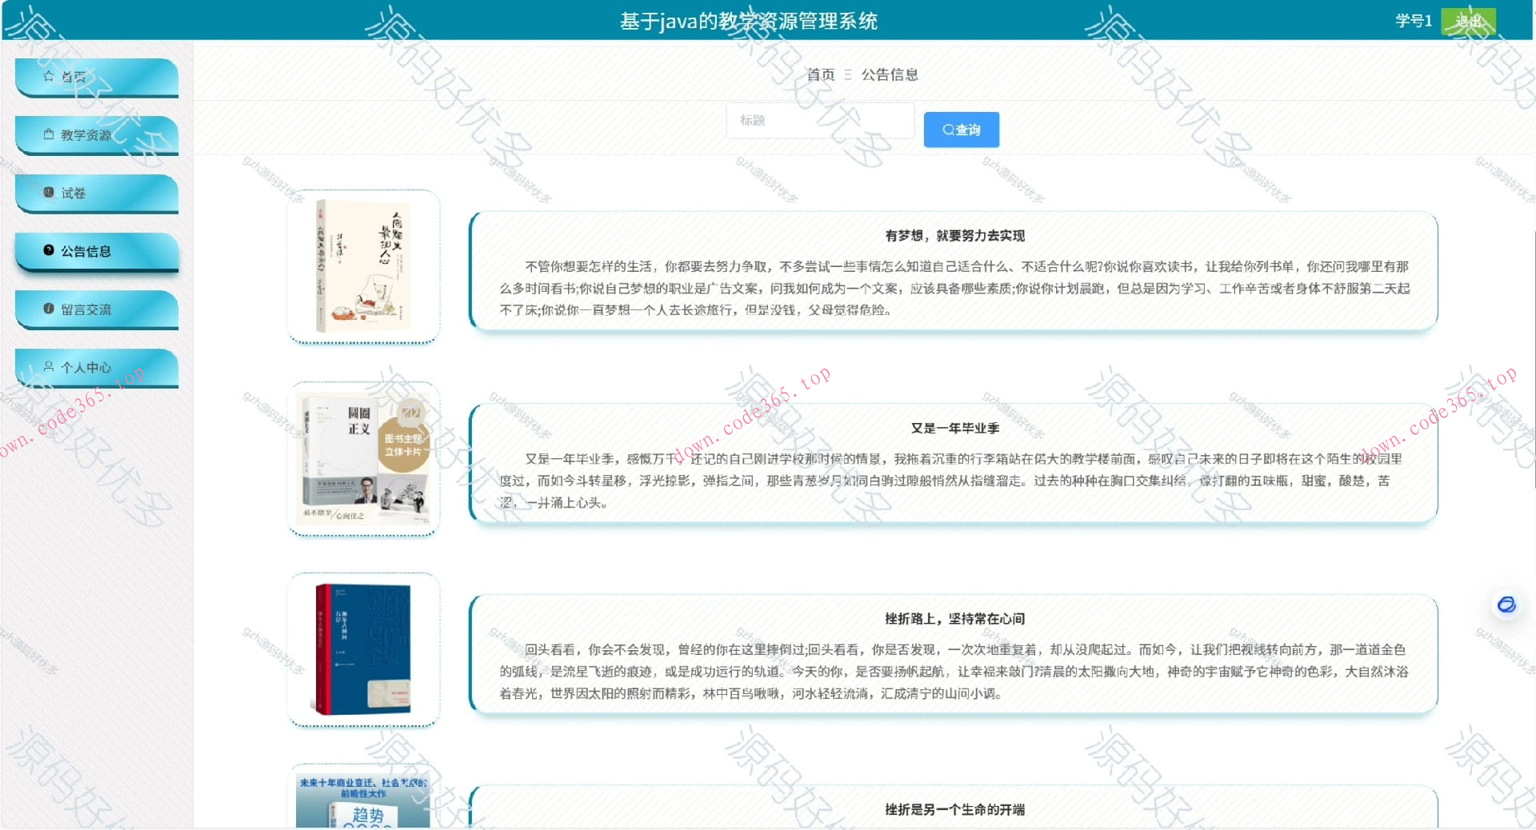Screen dimensions: 1536x830
Task: Select 首页 in the breadcrumb navigation
Action: [821, 74]
